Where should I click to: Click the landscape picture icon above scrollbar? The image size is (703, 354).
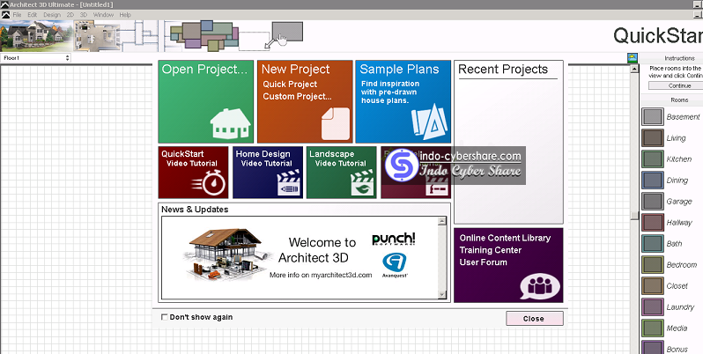633,58
